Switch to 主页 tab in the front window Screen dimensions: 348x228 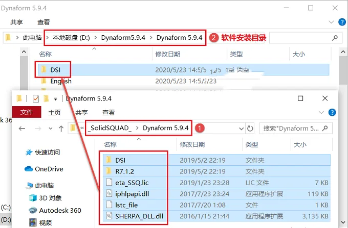point(54,113)
